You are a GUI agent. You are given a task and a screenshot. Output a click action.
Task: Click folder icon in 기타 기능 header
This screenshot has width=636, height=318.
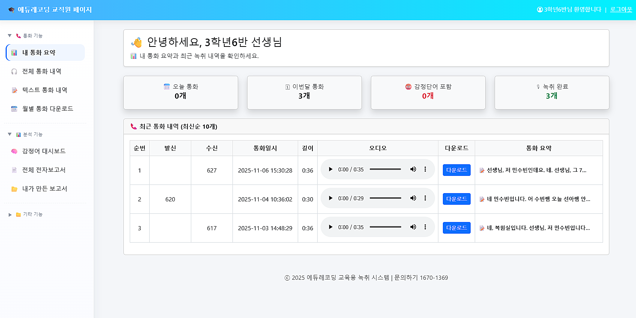pos(18,214)
